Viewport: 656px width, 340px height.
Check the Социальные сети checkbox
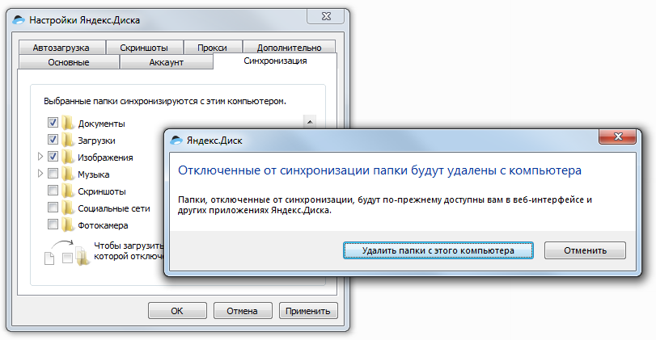pos(53,207)
